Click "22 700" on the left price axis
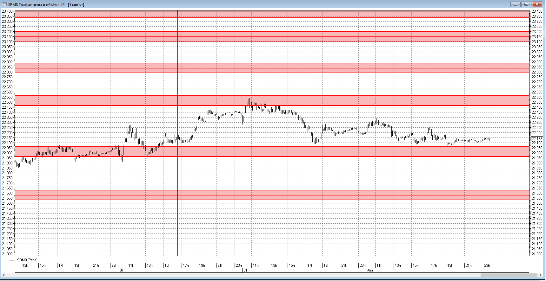546x281 pixels. pyautogui.click(x=8, y=82)
